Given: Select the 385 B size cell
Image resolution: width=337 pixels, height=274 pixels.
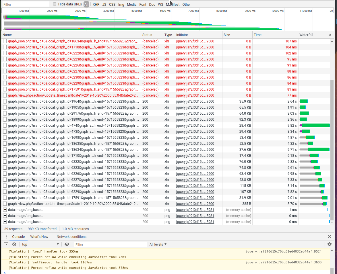Looking at the screenshot, I should [x=237, y=203].
